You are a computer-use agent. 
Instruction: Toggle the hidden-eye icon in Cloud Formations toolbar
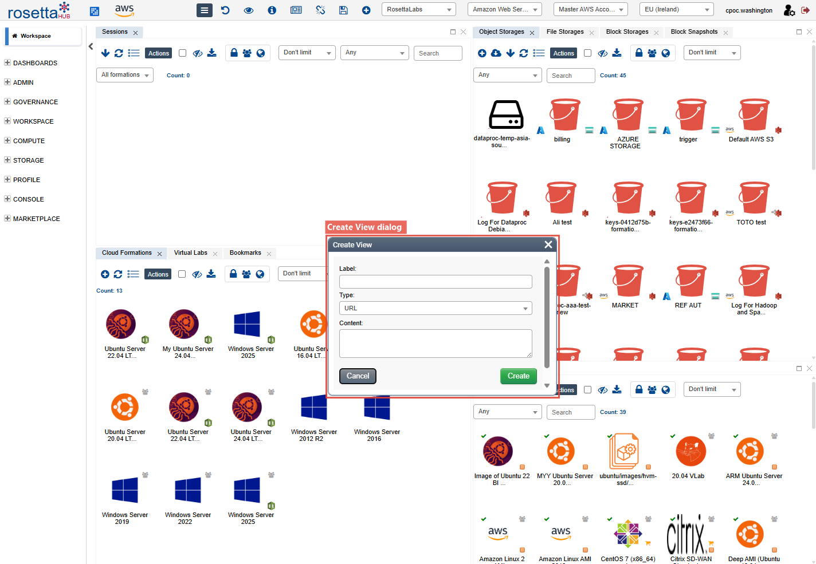tap(197, 274)
